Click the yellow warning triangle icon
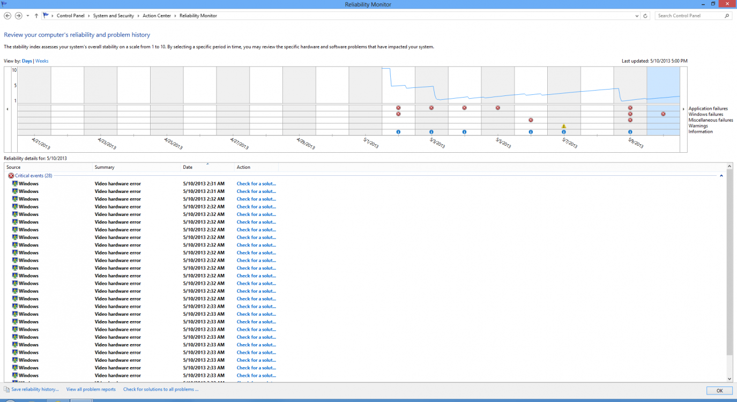 (x=564, y=126)
